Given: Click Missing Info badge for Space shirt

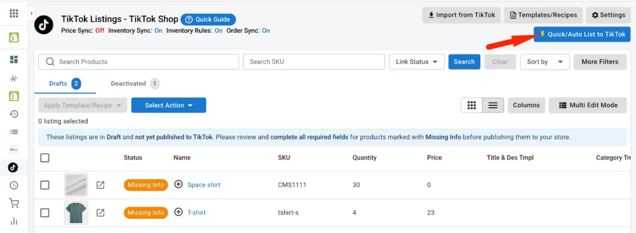Looking at the screenshot, I should tap(145, 185).
